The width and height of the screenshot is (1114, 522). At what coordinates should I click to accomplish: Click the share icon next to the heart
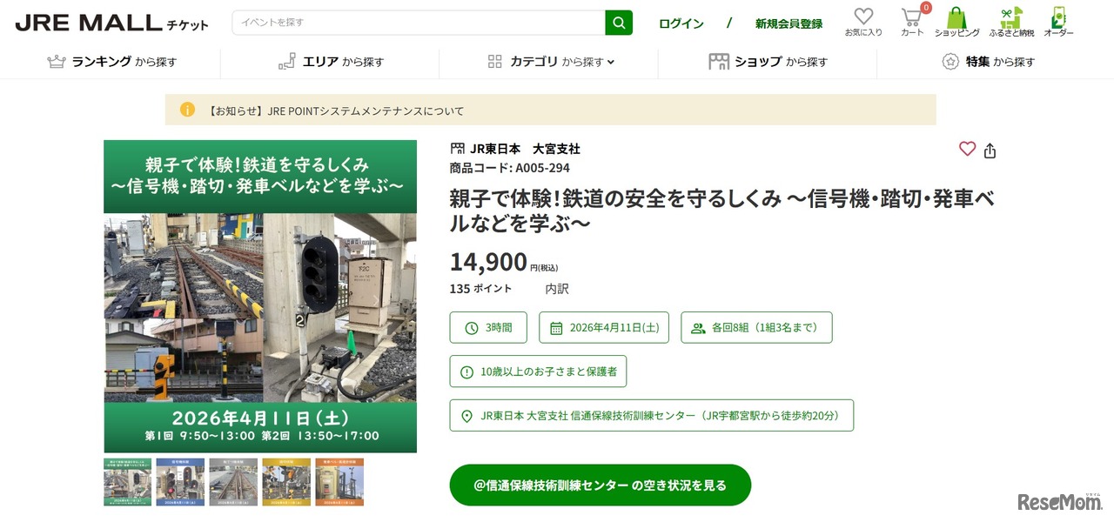990,150
